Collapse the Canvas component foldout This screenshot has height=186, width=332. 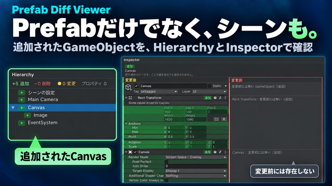point(126,152)
